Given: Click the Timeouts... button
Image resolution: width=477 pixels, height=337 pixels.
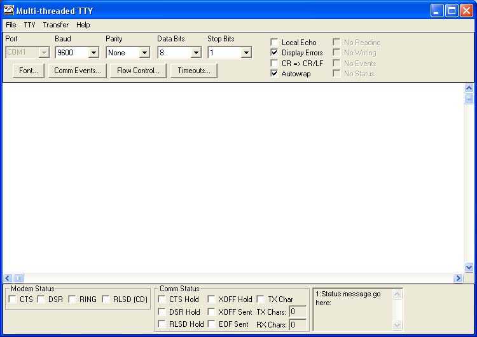Looking at the screenshot, I should pos(194,71).
